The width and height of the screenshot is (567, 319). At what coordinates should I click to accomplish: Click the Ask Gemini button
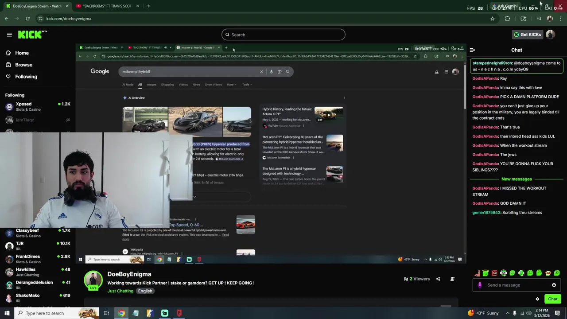(505, 6)
